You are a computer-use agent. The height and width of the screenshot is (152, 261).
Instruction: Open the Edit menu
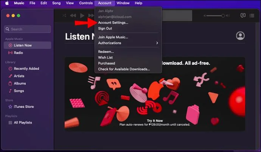point(43,3)
